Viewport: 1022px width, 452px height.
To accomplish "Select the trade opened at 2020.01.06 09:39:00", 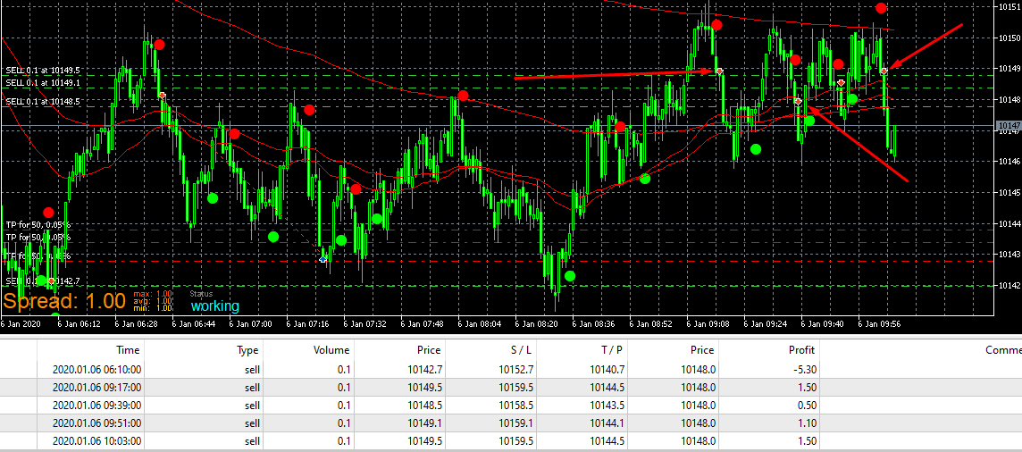I will pos(511,406).
